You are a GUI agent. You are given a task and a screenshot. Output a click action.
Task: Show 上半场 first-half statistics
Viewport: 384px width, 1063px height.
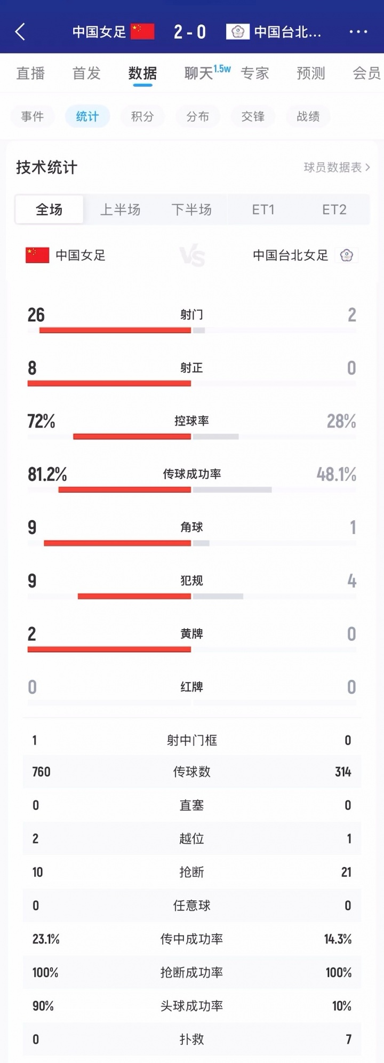click(121, 210)
